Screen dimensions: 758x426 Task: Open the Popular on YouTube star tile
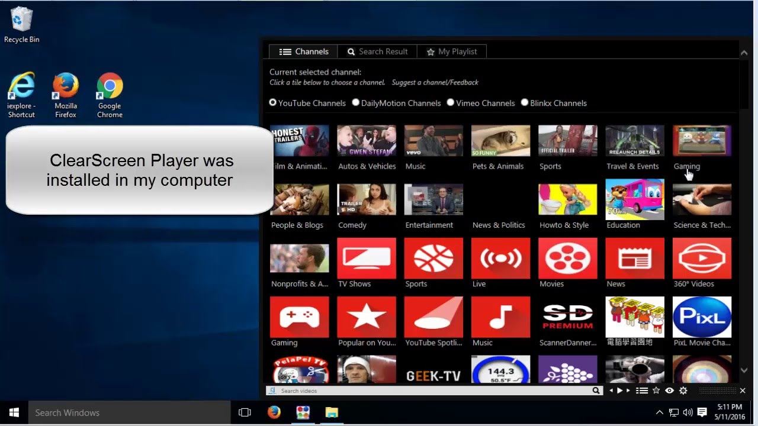tap(367, 317)
